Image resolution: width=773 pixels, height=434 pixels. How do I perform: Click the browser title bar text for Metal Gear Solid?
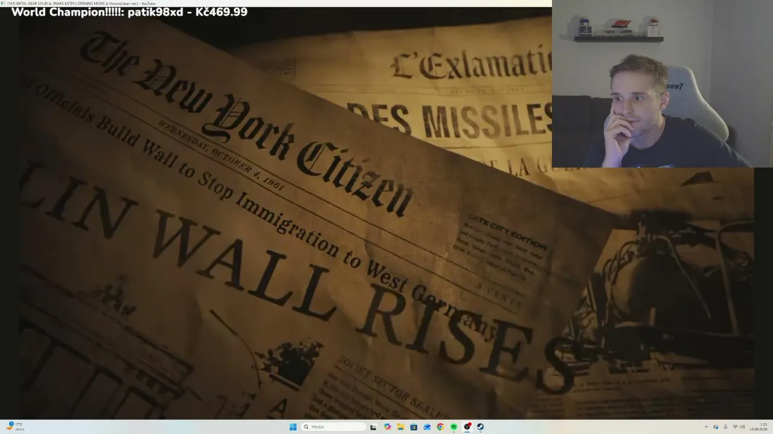coord(81,4)
